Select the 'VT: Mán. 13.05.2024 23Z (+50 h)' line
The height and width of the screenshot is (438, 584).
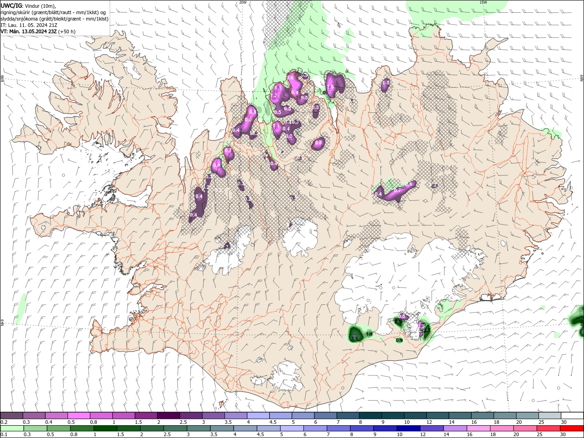coord(38,31)
